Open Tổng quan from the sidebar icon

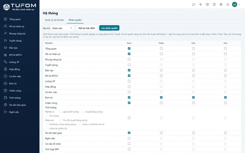coord(5,19)
